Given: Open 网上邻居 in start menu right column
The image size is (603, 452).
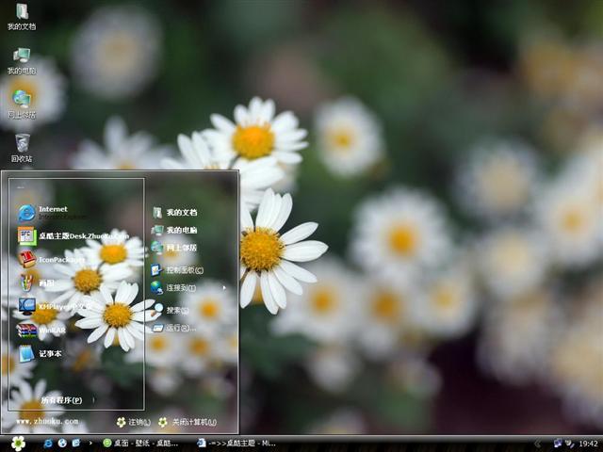Looking at the screenshot, I should click(x=174, y=248).
